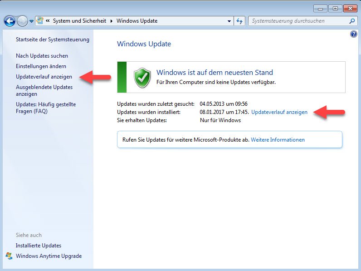Open the recent pages dropdown arrow

(x=31, y=21)
